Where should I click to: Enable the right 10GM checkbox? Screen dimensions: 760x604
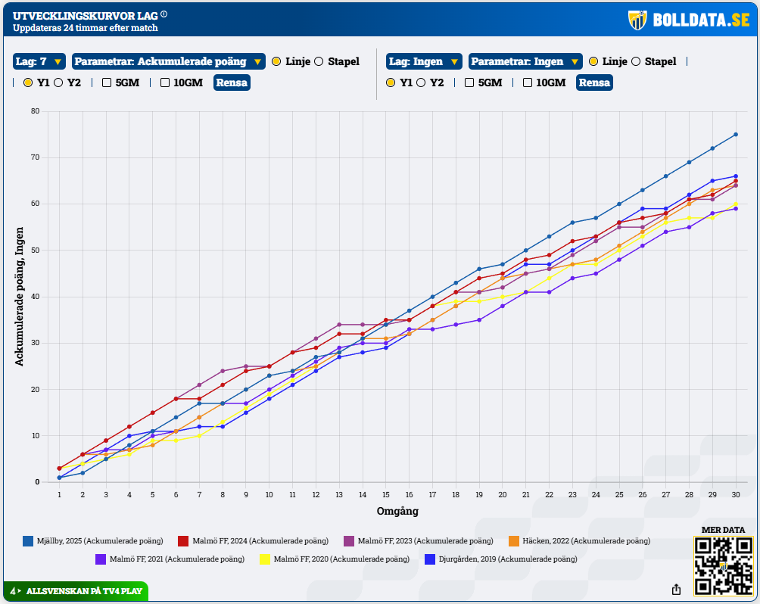tap(528, 83)
